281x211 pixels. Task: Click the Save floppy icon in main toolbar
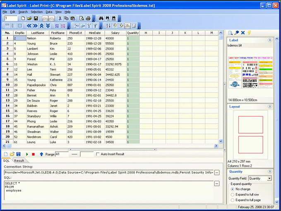(x=36, y=18)
